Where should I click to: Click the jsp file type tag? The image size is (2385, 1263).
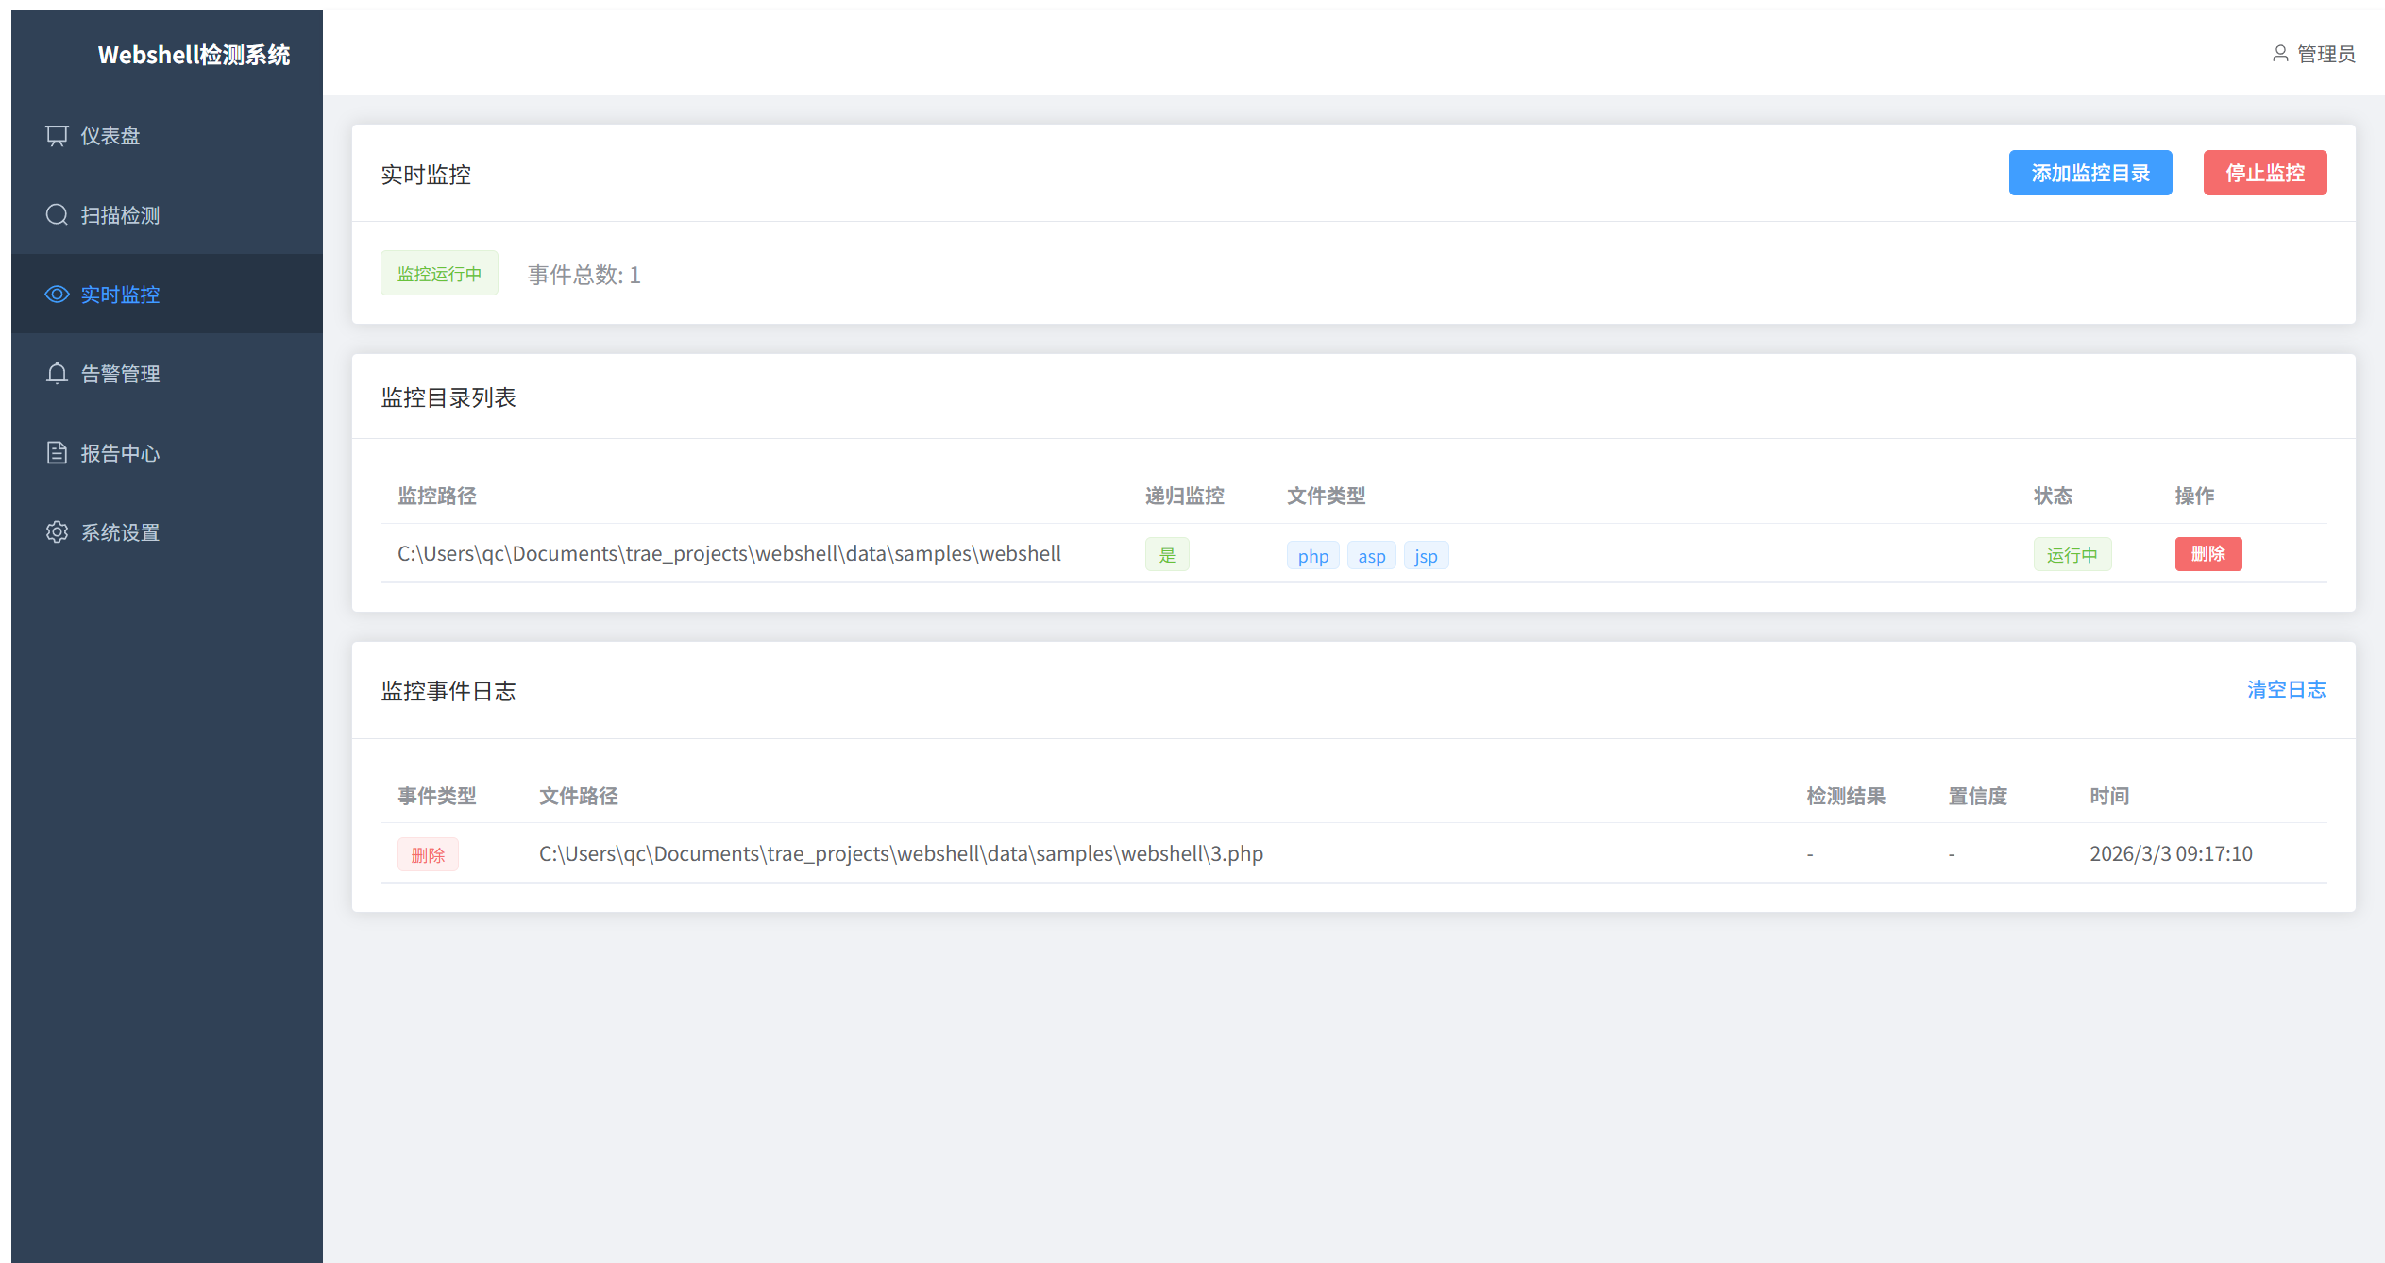click(x=1426, y=556)
